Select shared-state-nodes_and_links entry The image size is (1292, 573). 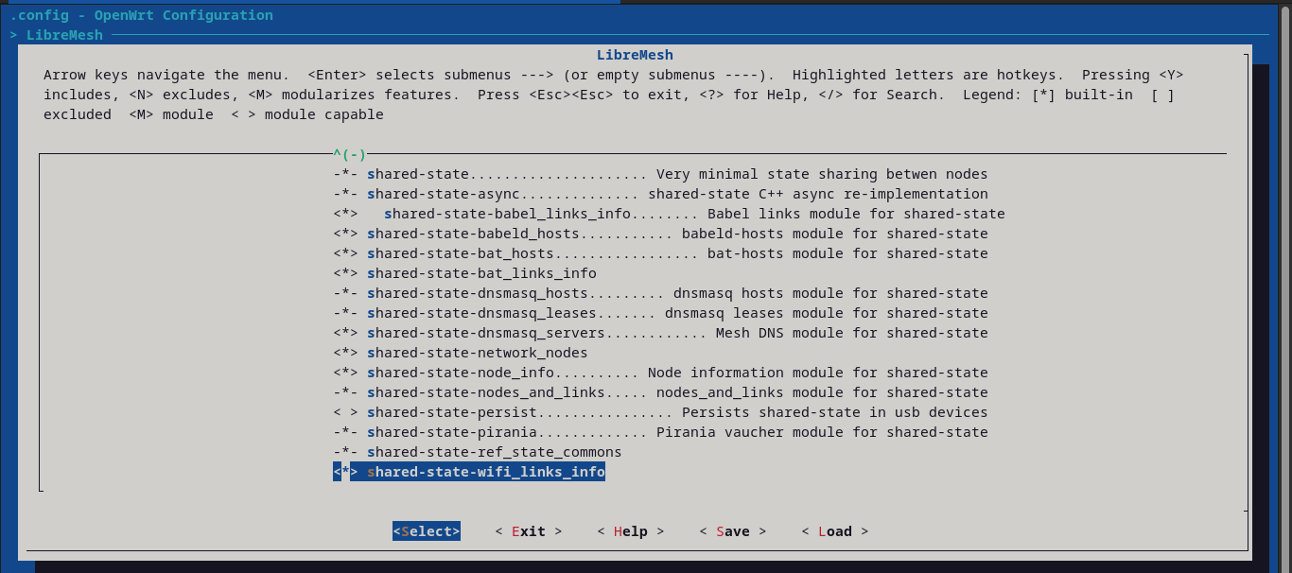pyautogui.click(x=660, y=392)
